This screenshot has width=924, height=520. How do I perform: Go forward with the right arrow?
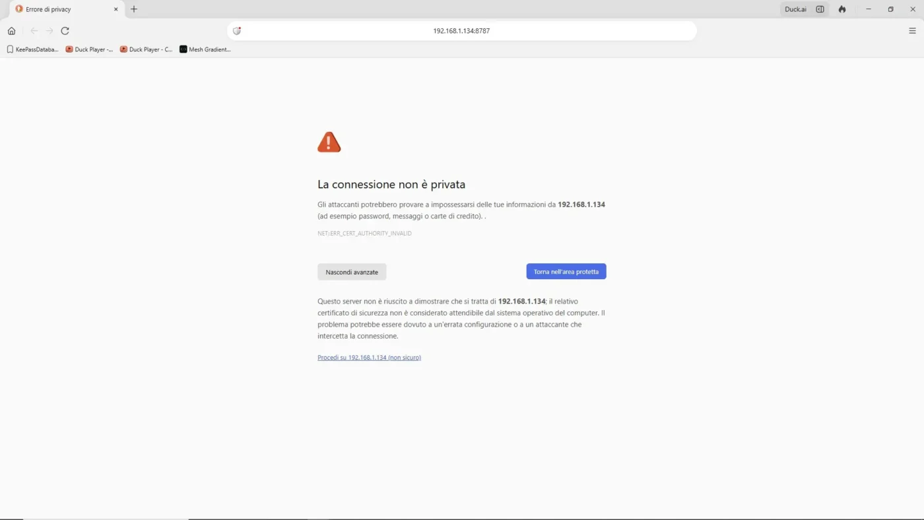tap(49, 31)
